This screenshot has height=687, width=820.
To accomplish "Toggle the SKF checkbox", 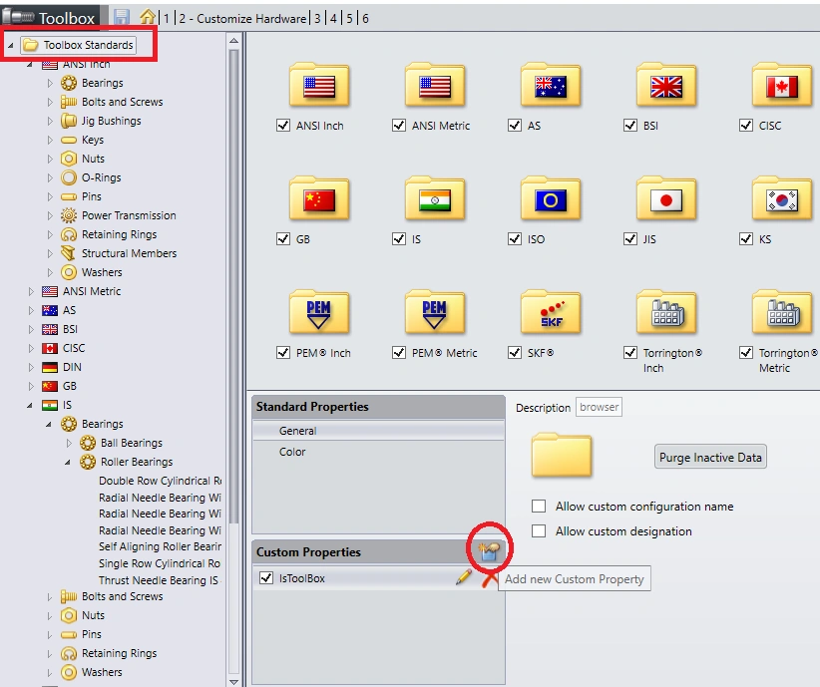I will pos(515,352).
